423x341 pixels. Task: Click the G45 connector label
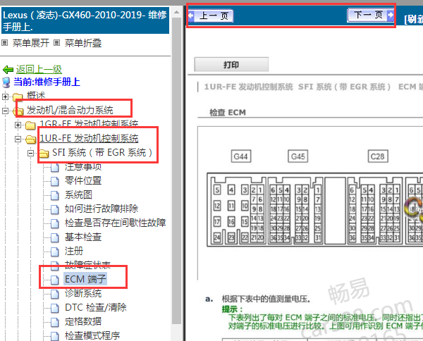tap(298, 156)
